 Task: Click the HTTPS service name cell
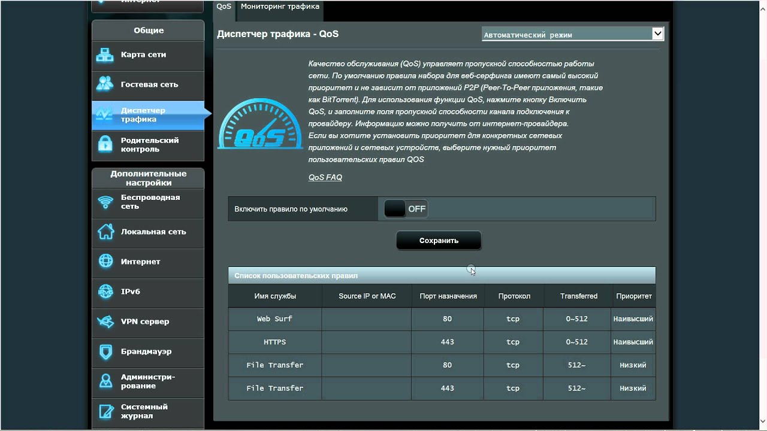275,342
